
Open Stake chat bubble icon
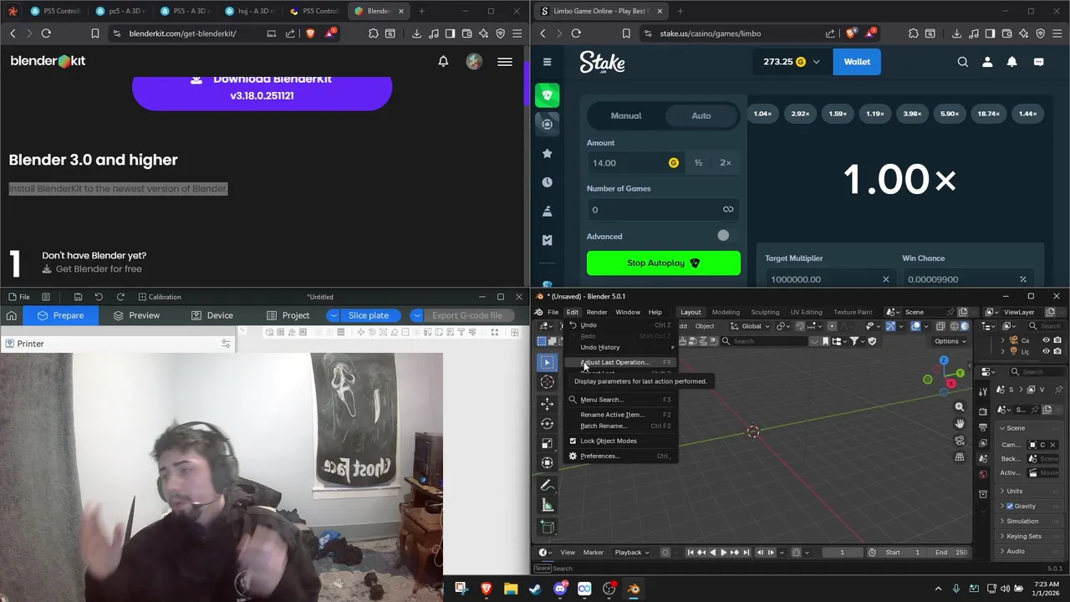(1038, 62)
